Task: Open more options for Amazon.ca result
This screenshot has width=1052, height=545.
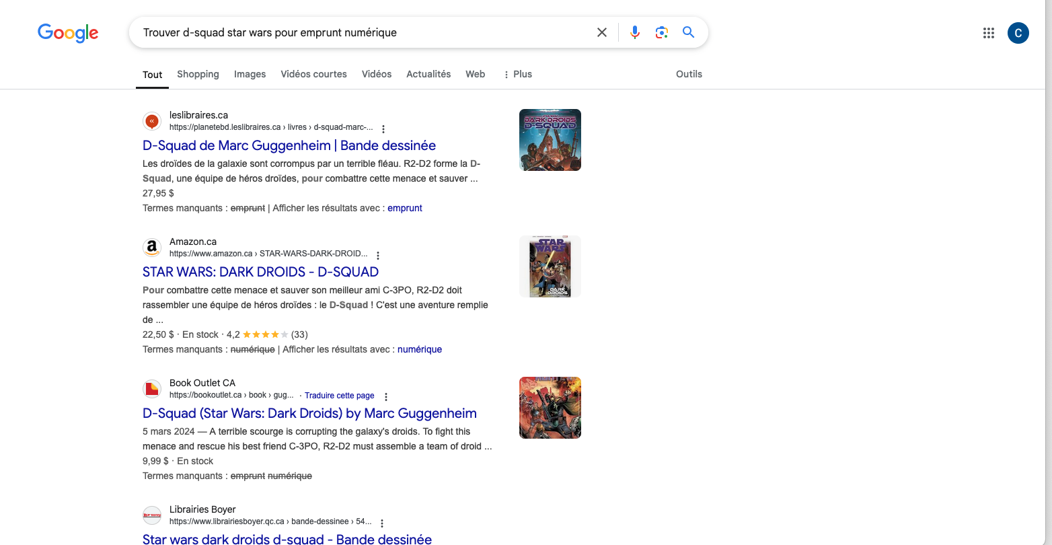Action: pos(378,256)
